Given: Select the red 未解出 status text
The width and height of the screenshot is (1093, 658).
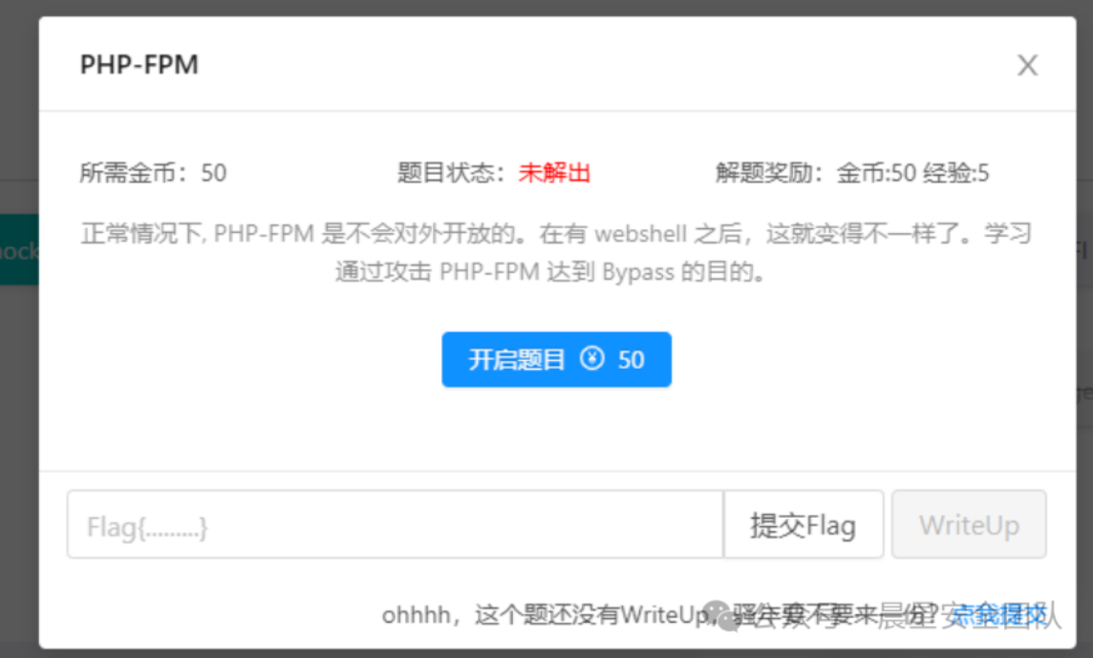Looking at the screenshot, I should (554, 172).
